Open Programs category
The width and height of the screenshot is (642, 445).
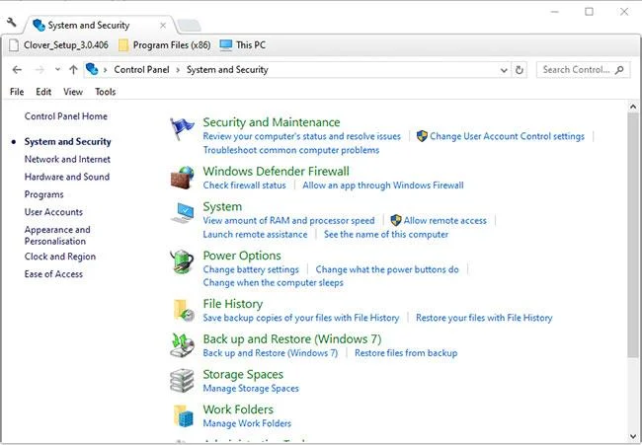coord(43,194)
